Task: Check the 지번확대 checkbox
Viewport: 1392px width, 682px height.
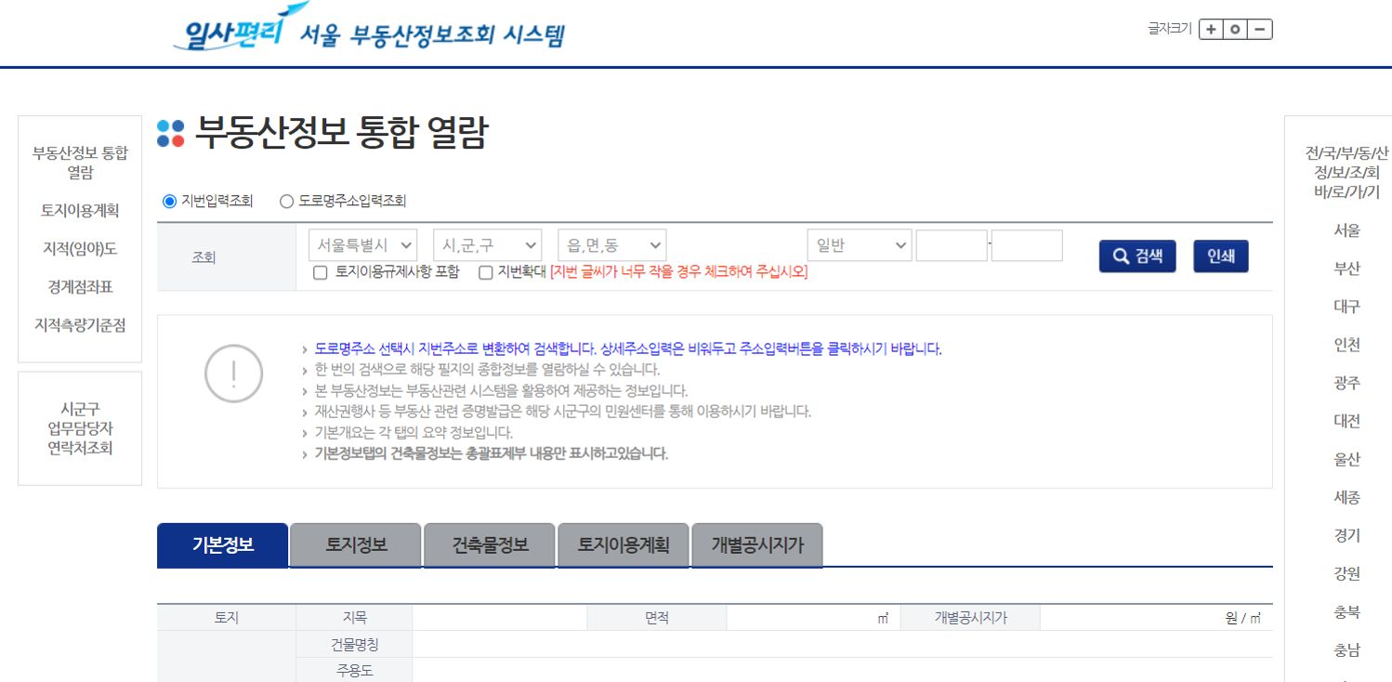Action: (x=484, y=271)
